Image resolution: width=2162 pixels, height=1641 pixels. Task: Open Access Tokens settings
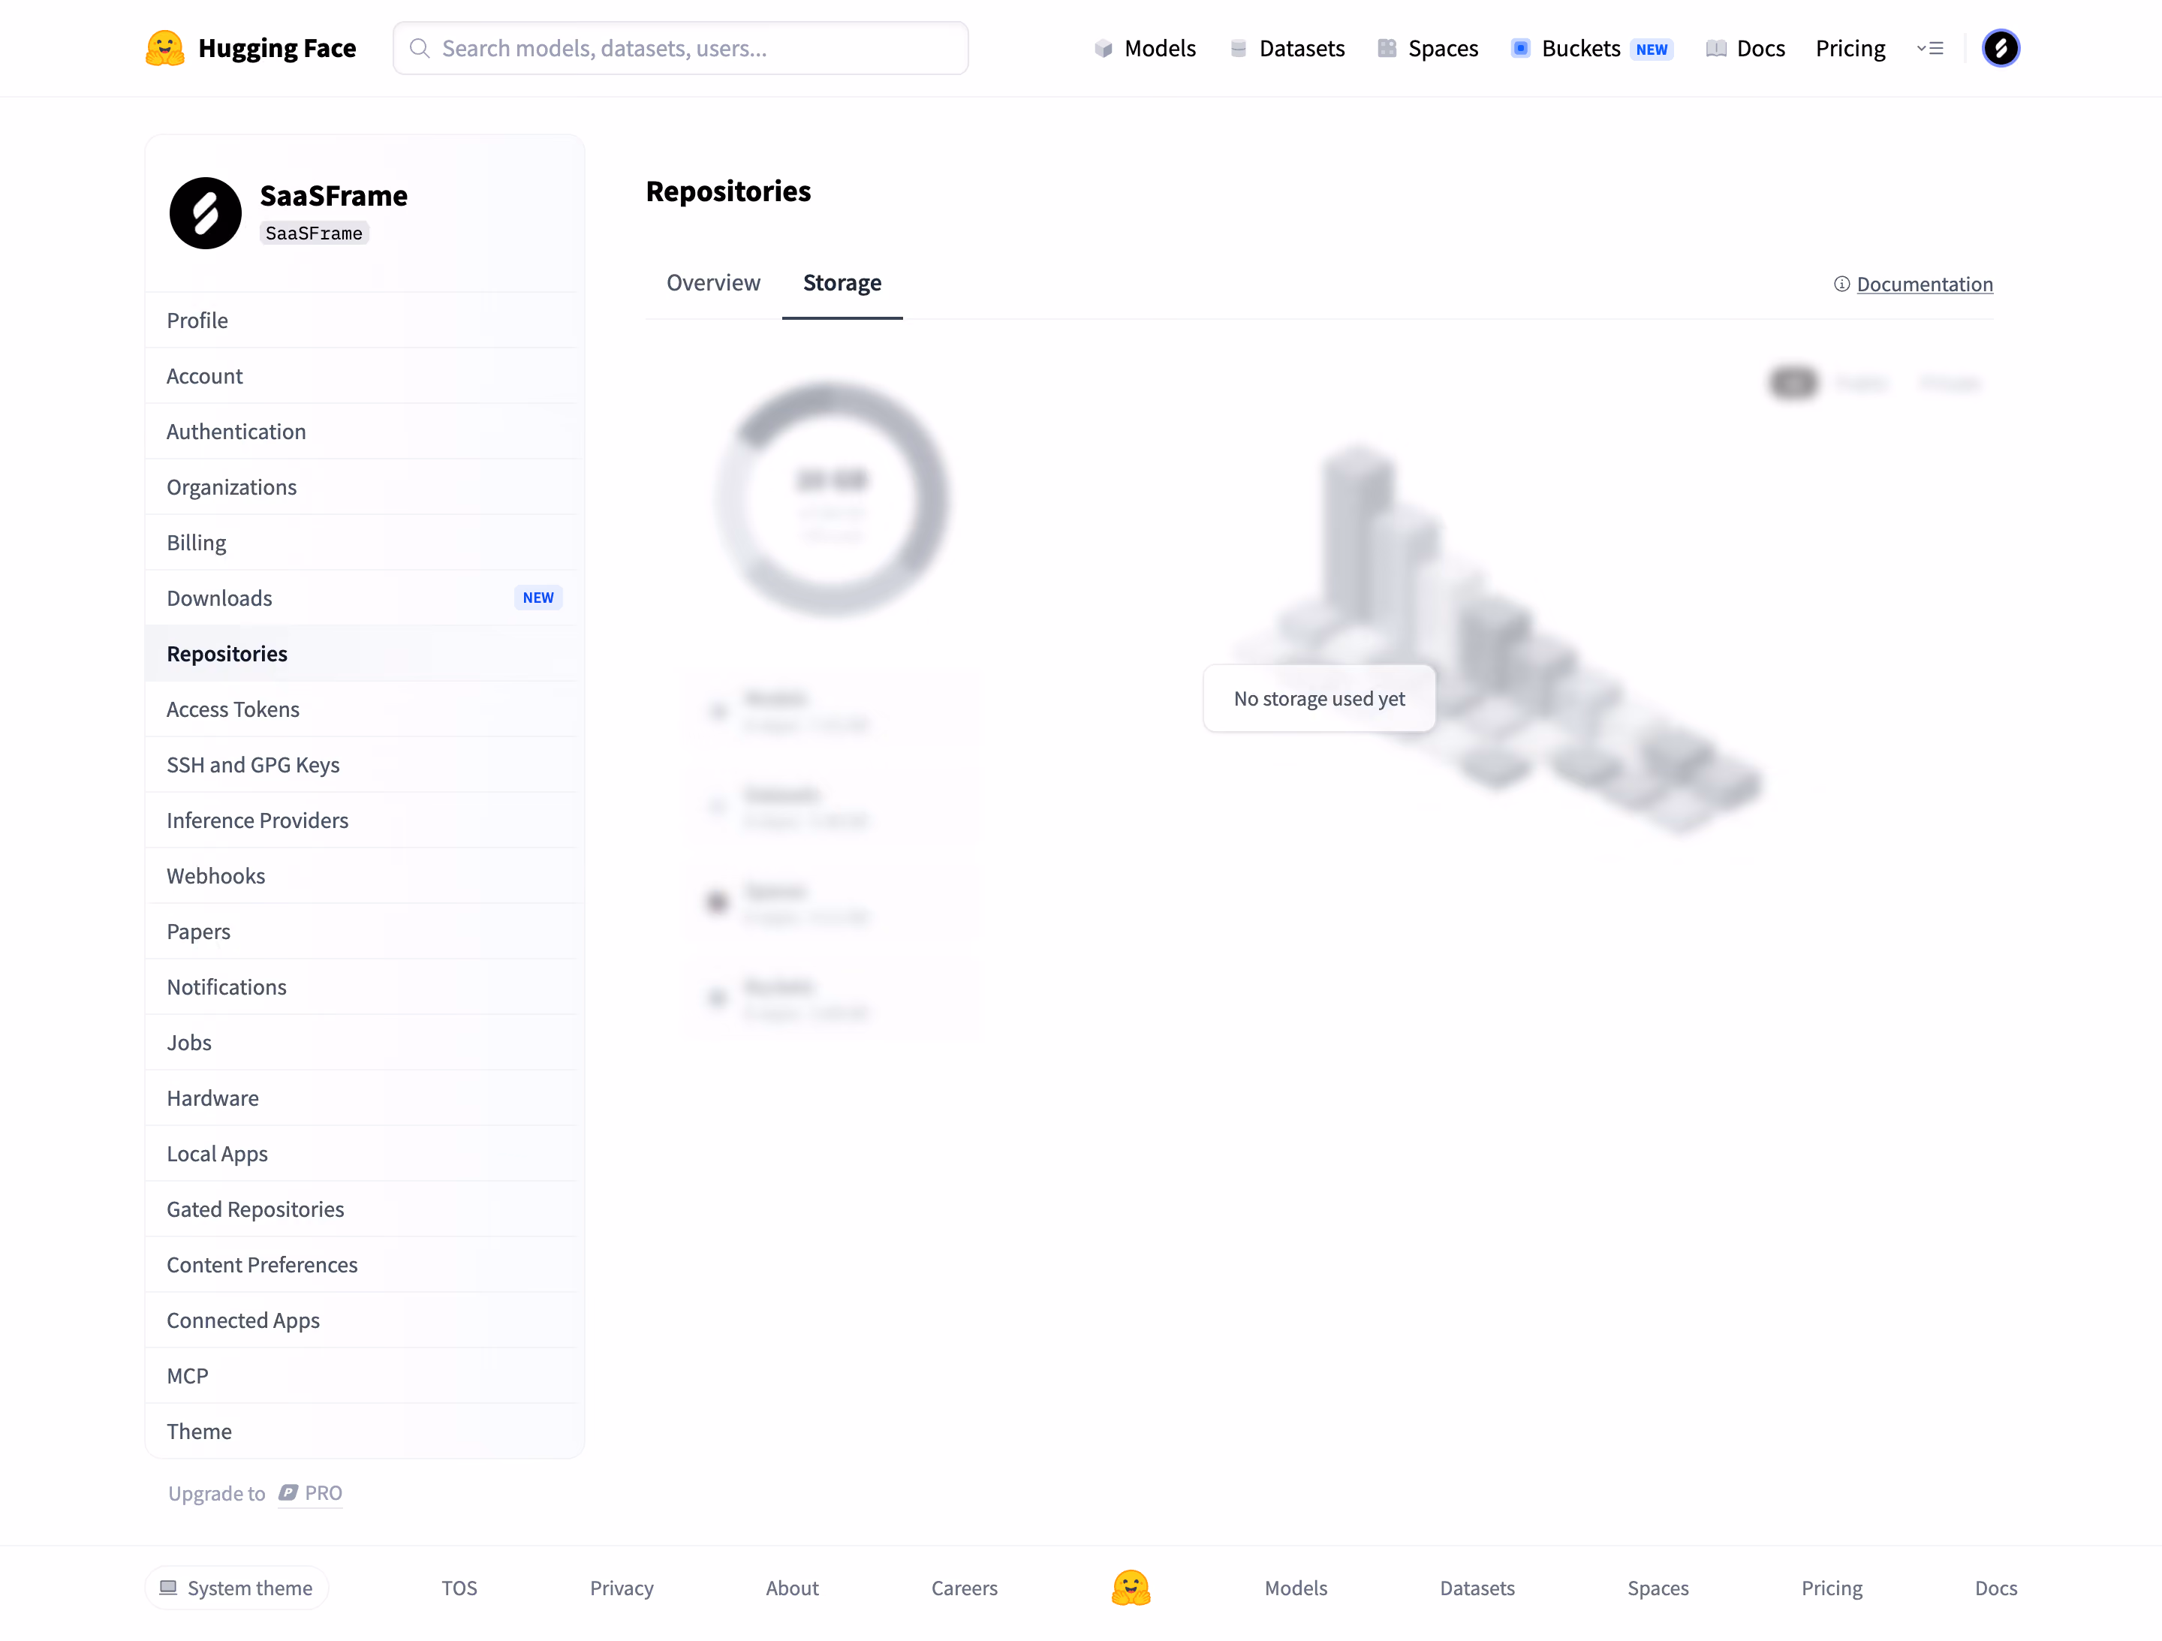(365, 709)
